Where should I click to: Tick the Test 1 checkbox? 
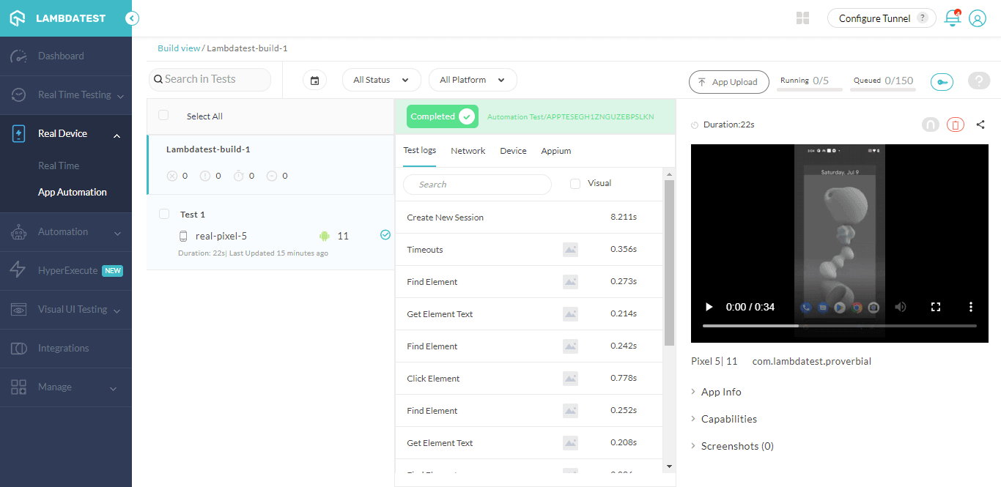coord(165,213)
